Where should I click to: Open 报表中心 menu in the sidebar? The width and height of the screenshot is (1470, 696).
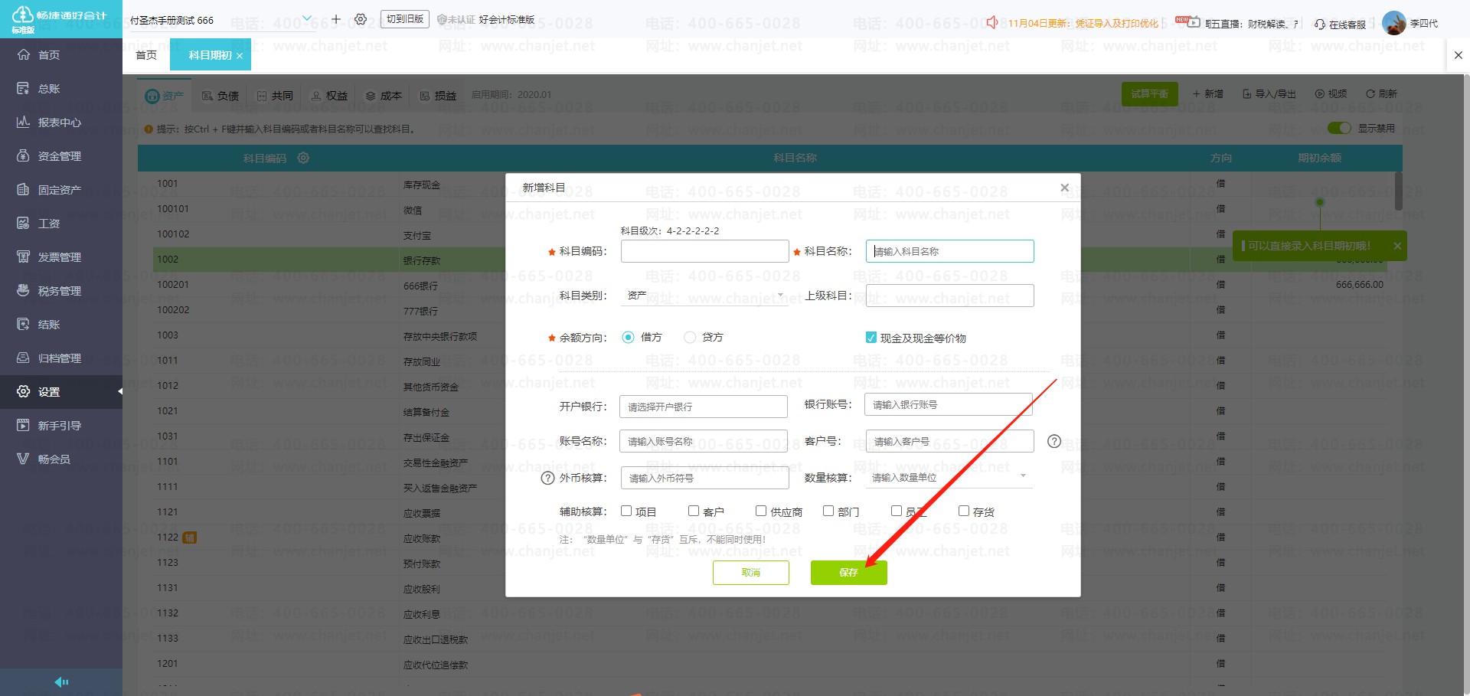60,123
